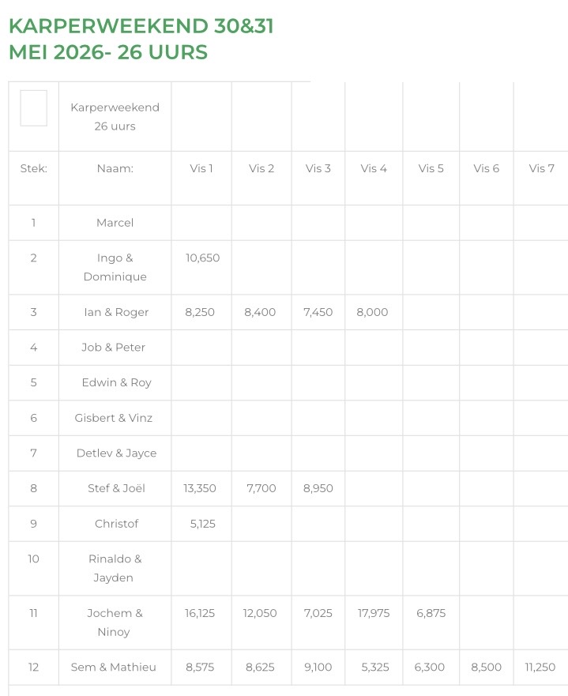Click the Naam column header
The image size is (568, 696).
115,169
